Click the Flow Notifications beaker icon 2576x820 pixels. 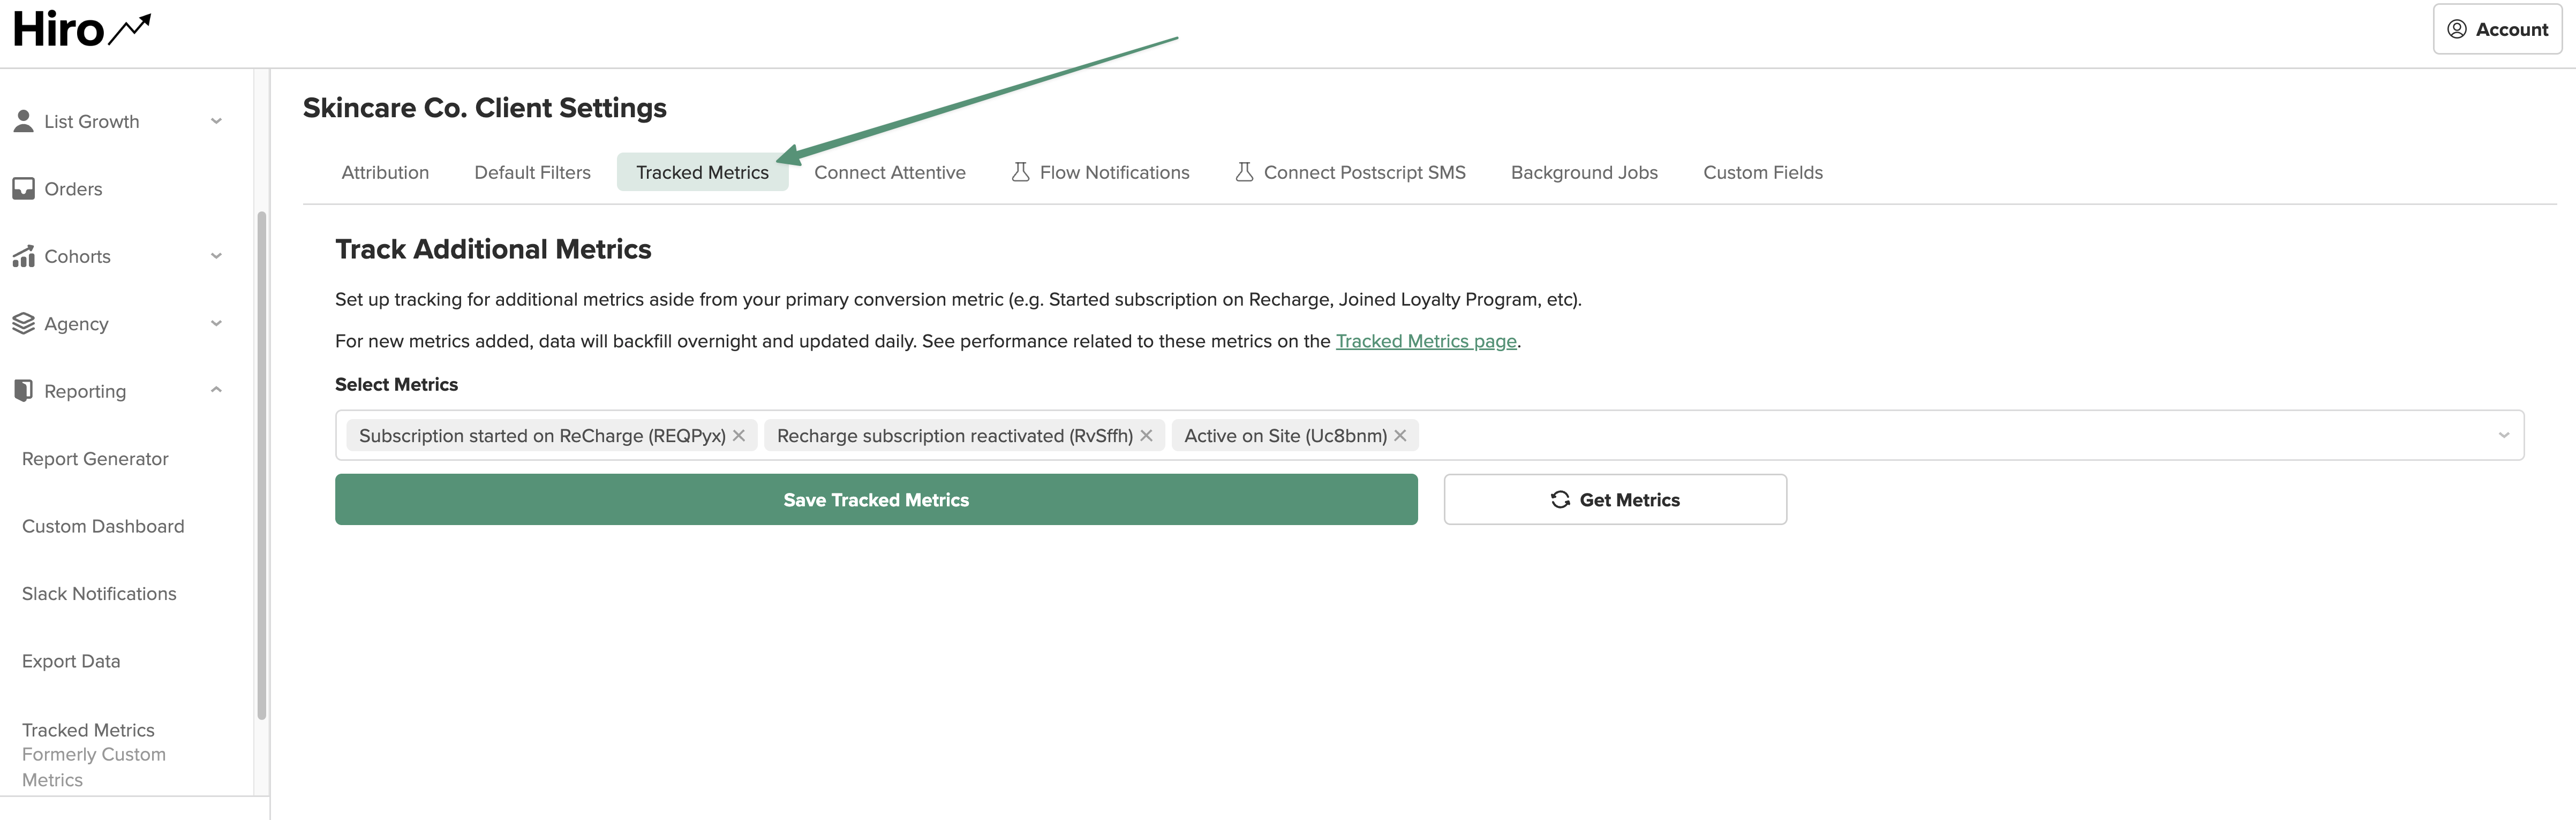click(x=1020, y=172)
